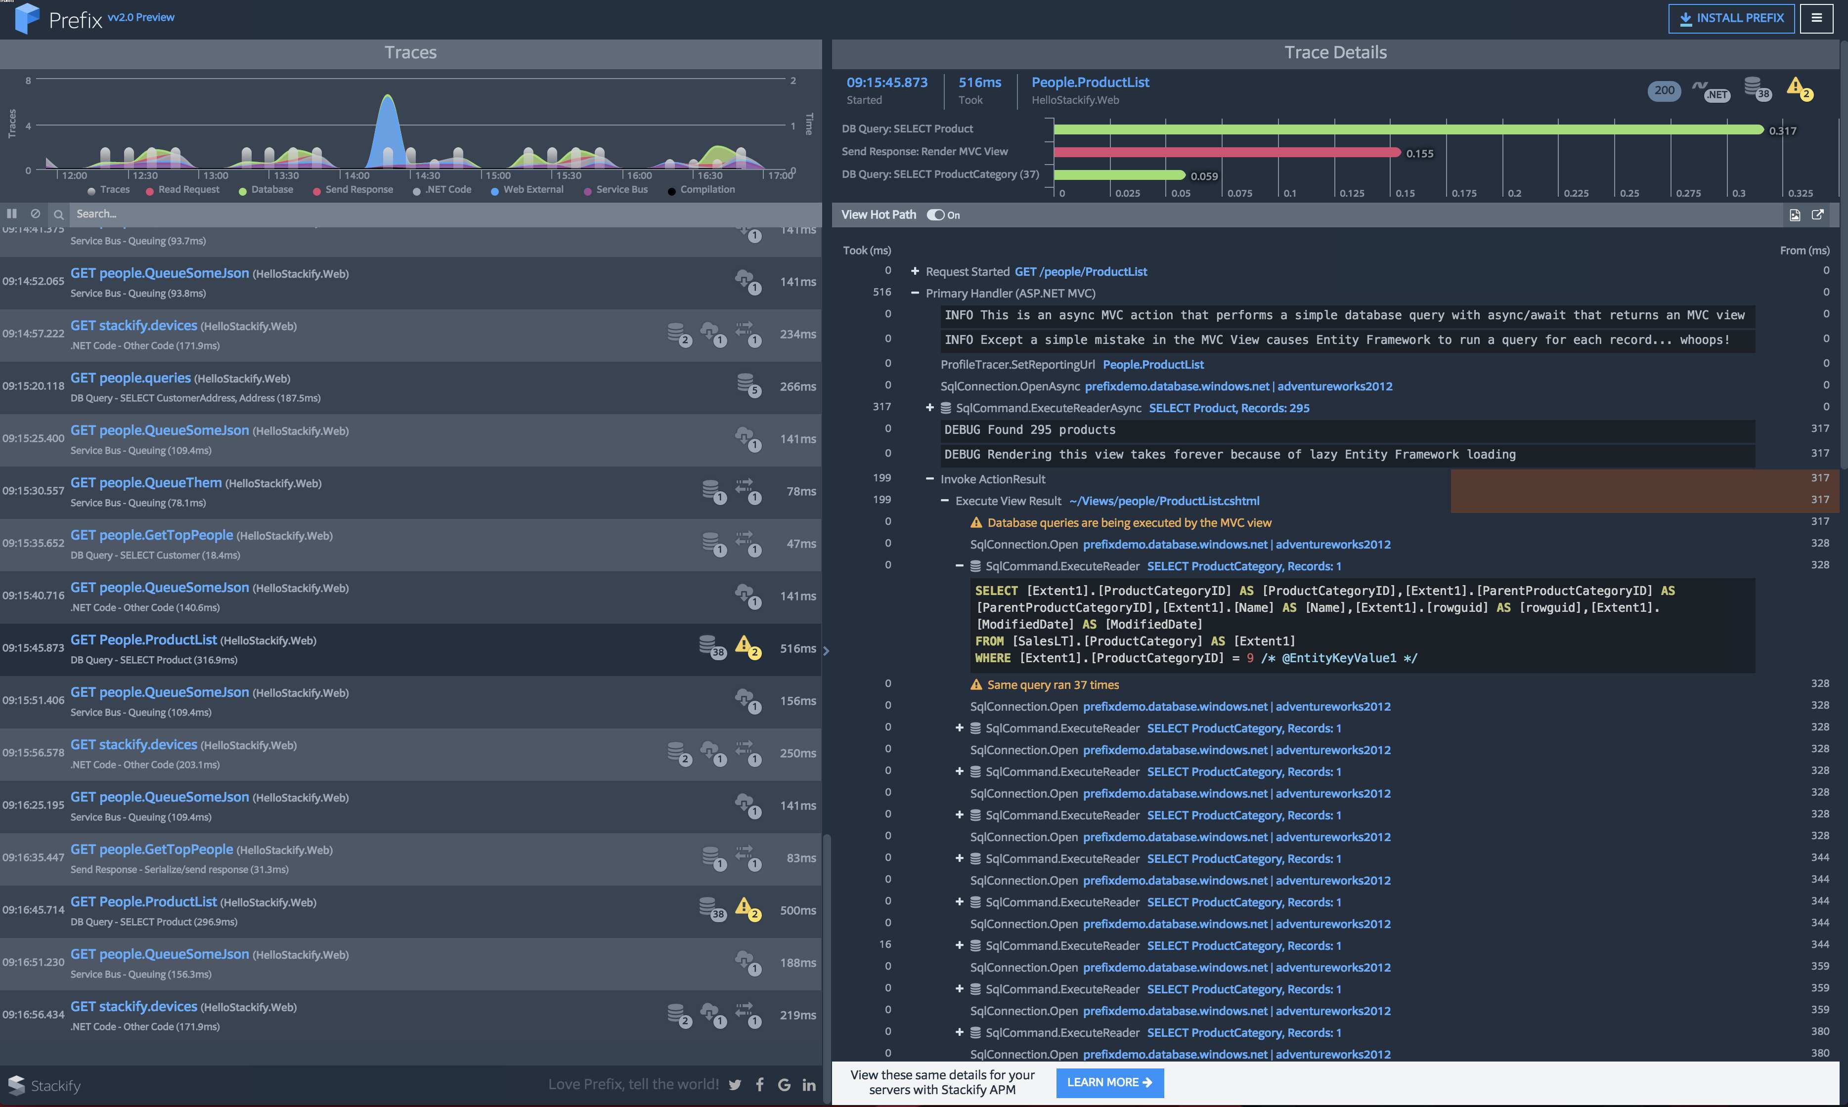
Task: Open 09:16:45.714 GET People.ProductList trace
Action: 144,902
